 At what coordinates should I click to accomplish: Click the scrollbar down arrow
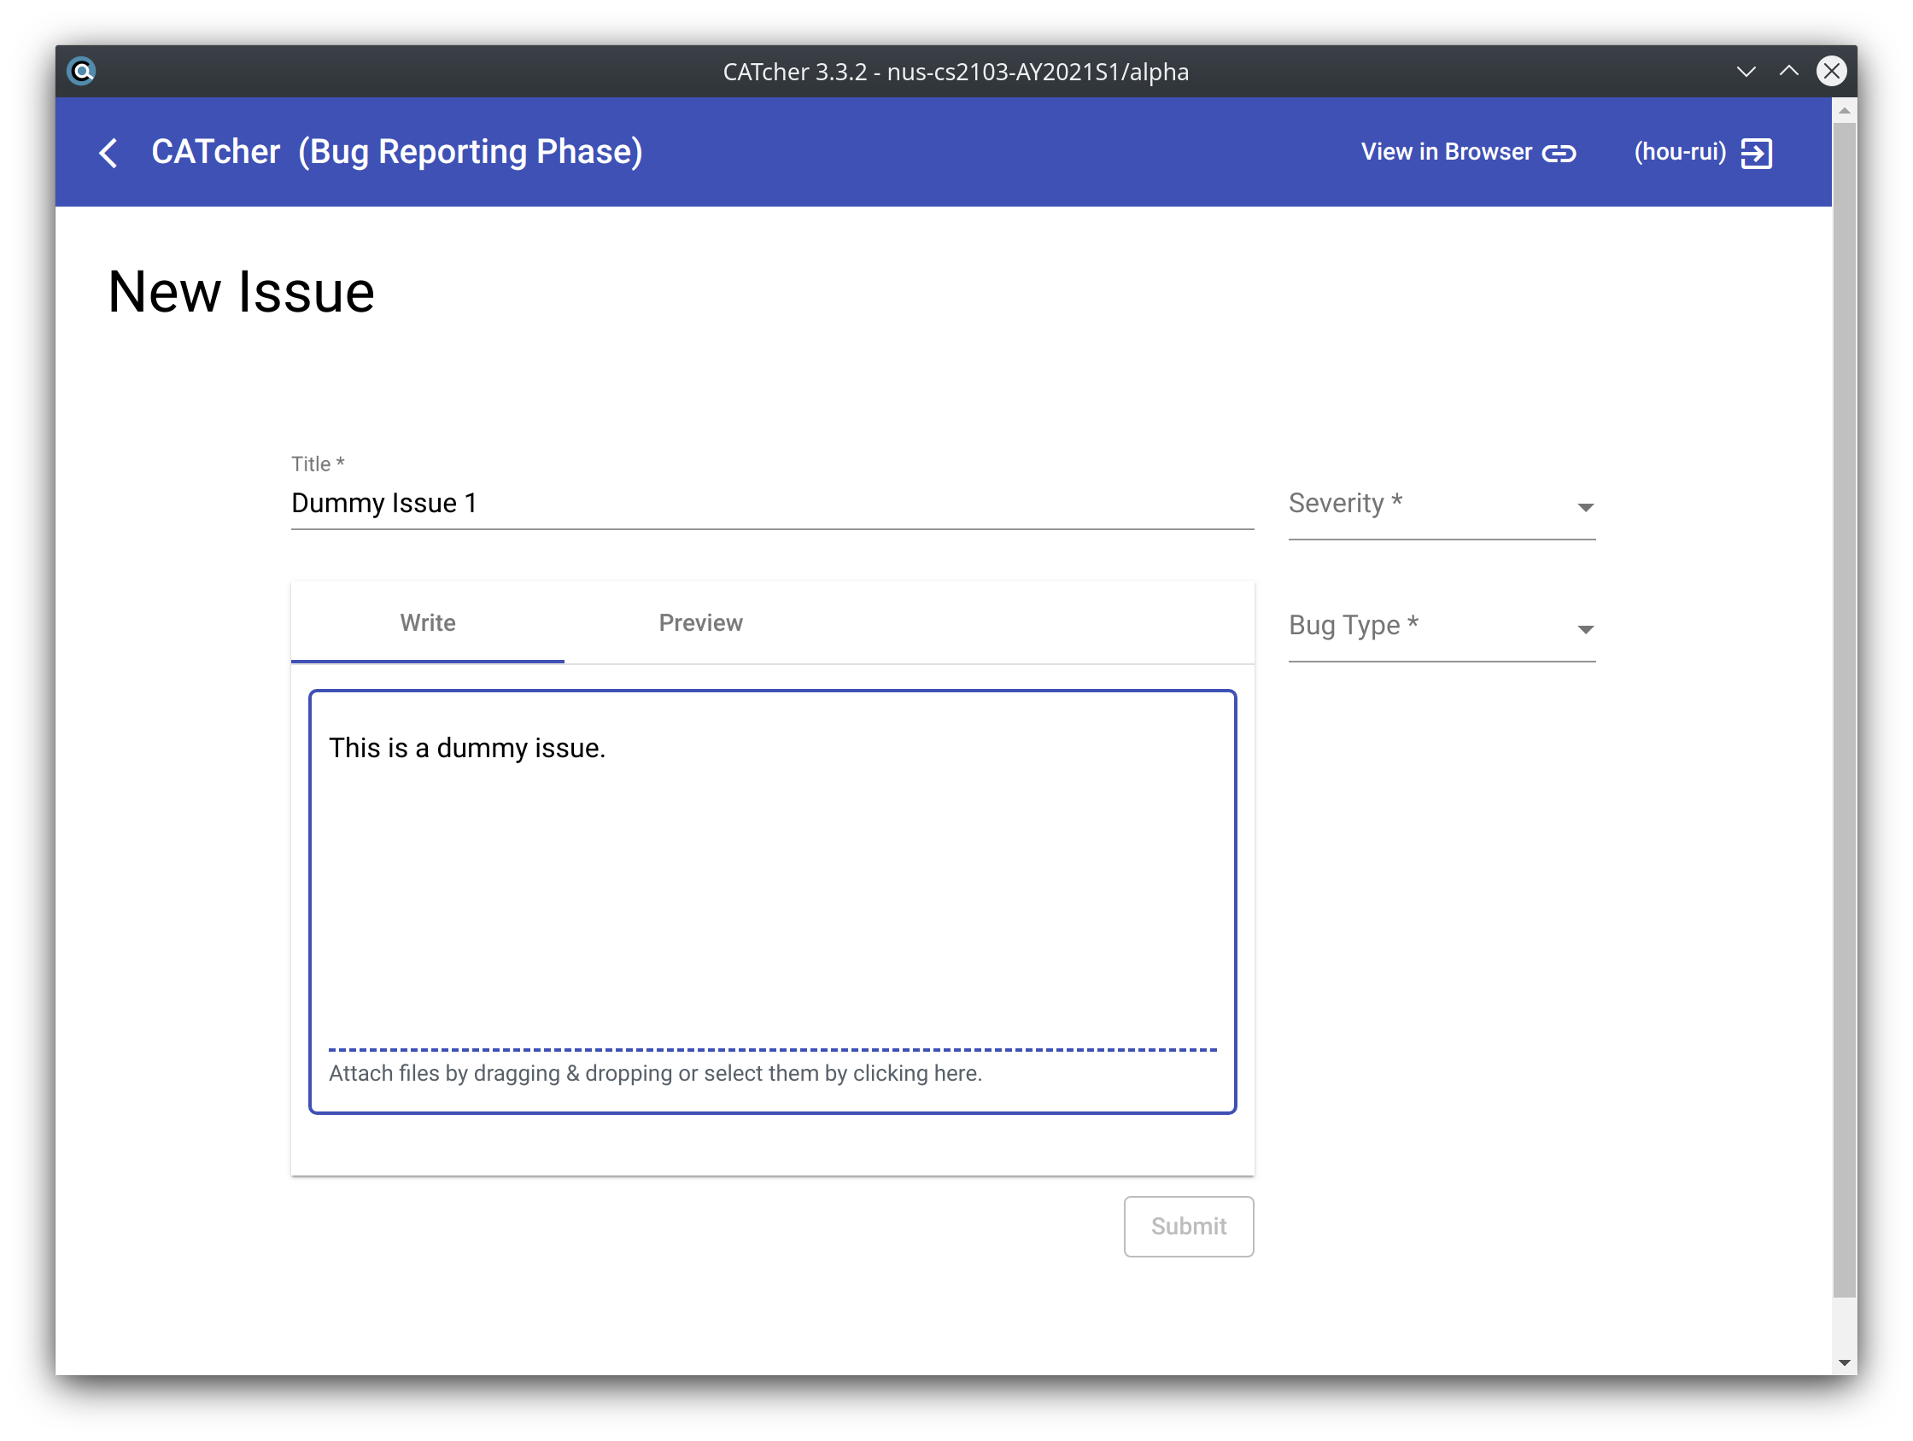coord(1844,1362)
